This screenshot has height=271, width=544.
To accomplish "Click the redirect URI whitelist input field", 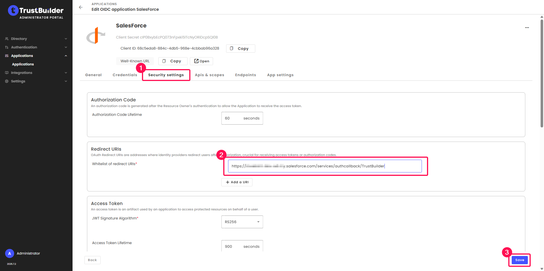I will (x=325, y=166).
